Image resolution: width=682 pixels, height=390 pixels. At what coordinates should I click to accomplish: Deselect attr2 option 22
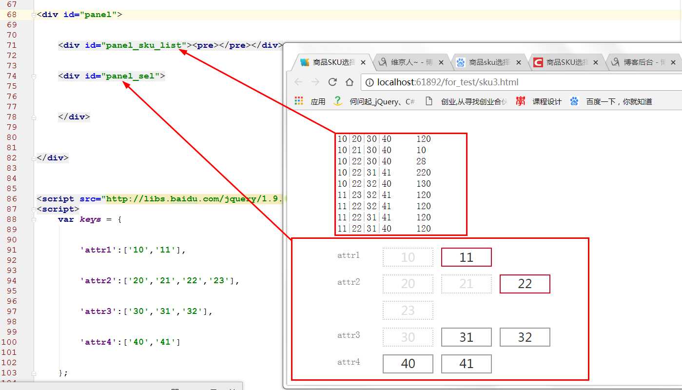(525, 284)
